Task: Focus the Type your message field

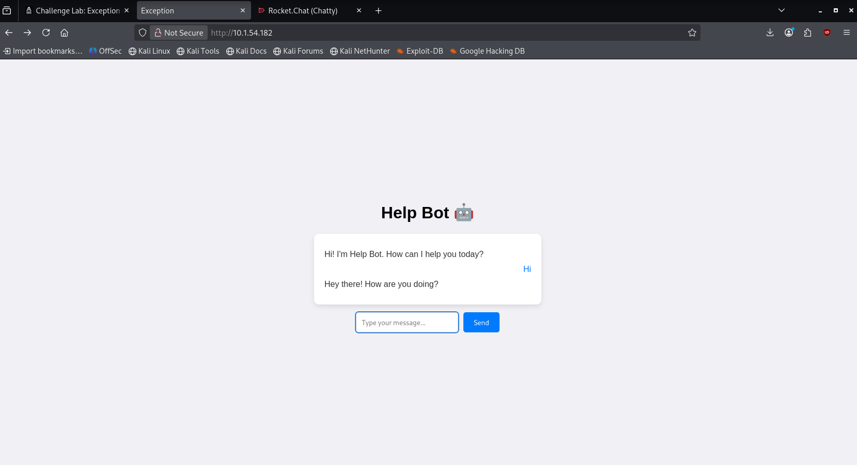Action: [x=407, y=323]
